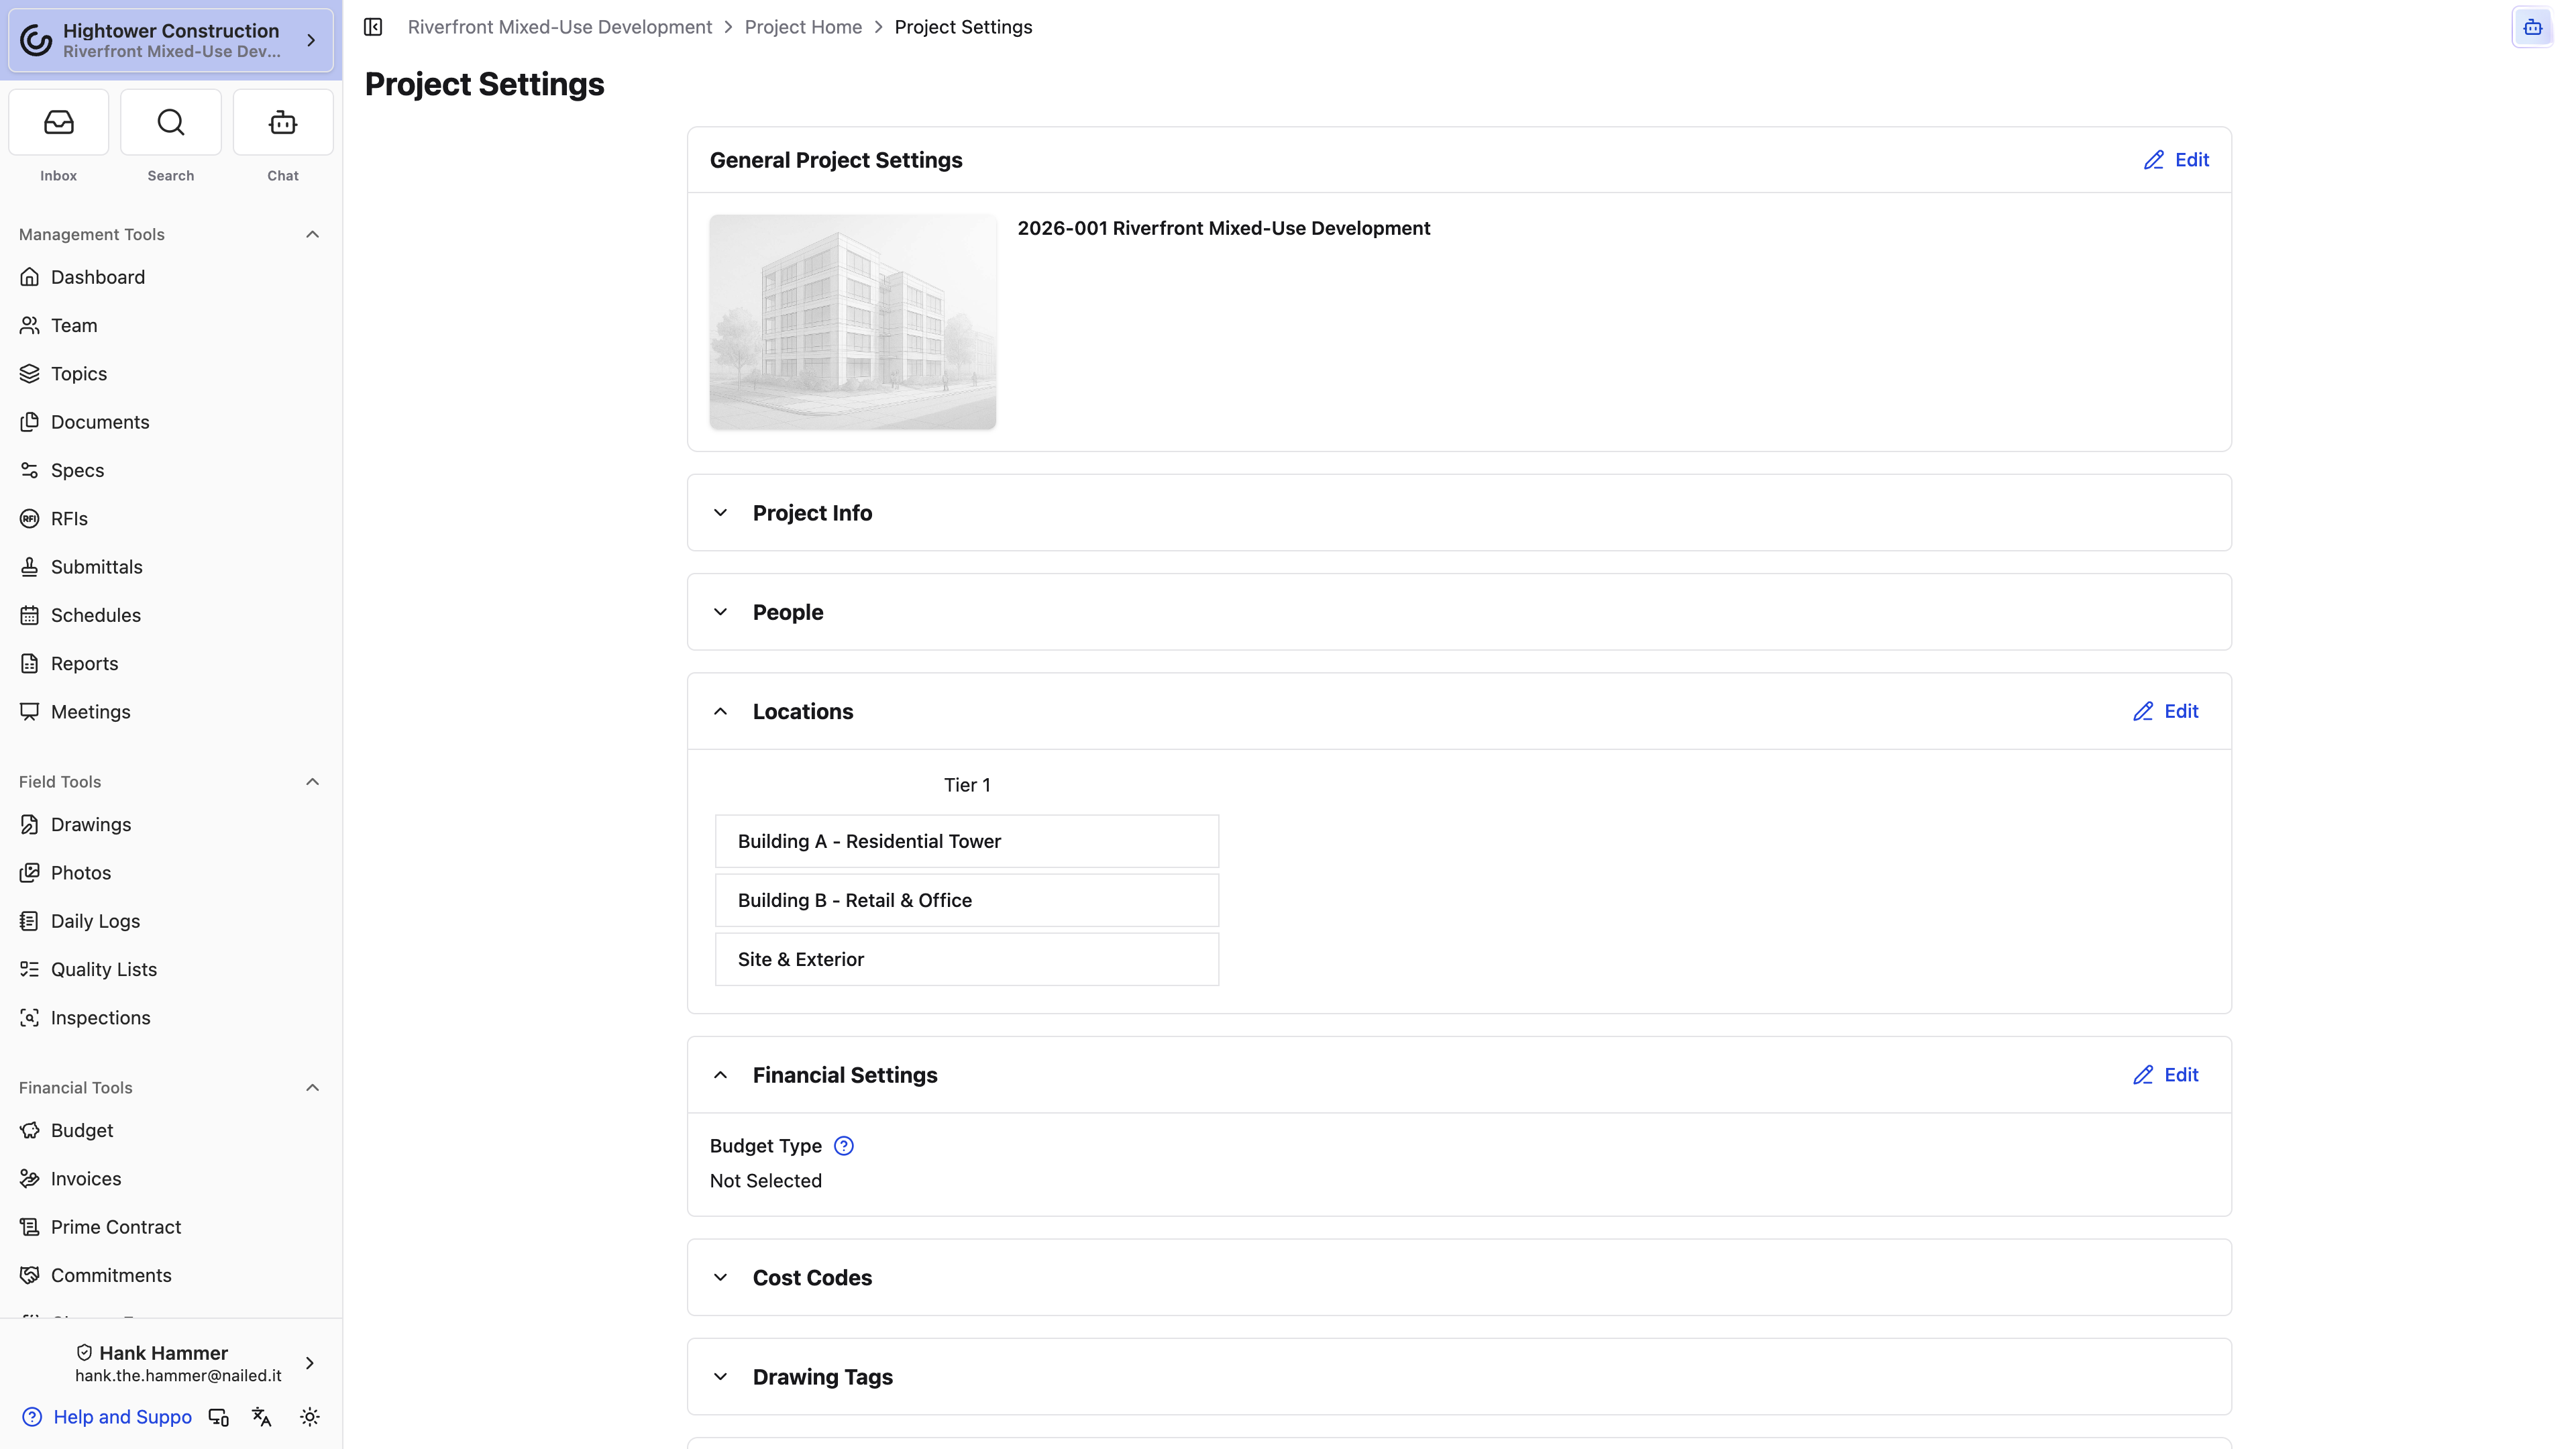
Task: Click the display devices icon in footer
Action: [218, 1417]
